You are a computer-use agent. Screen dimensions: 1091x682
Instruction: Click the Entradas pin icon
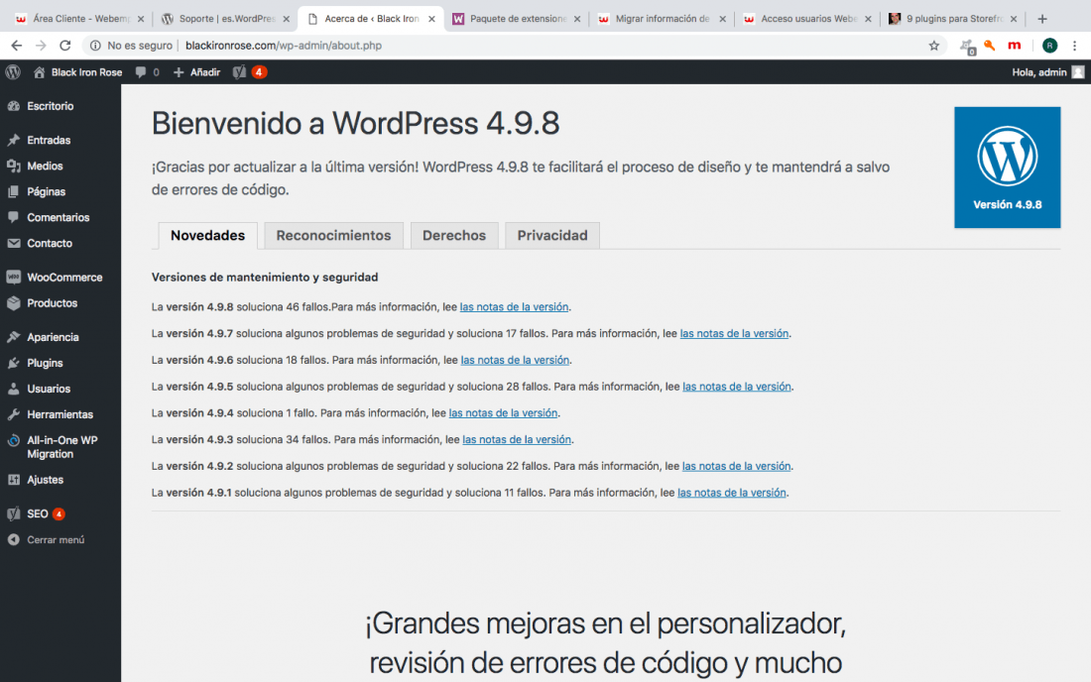pyautogui.click(x=13, y=141)
